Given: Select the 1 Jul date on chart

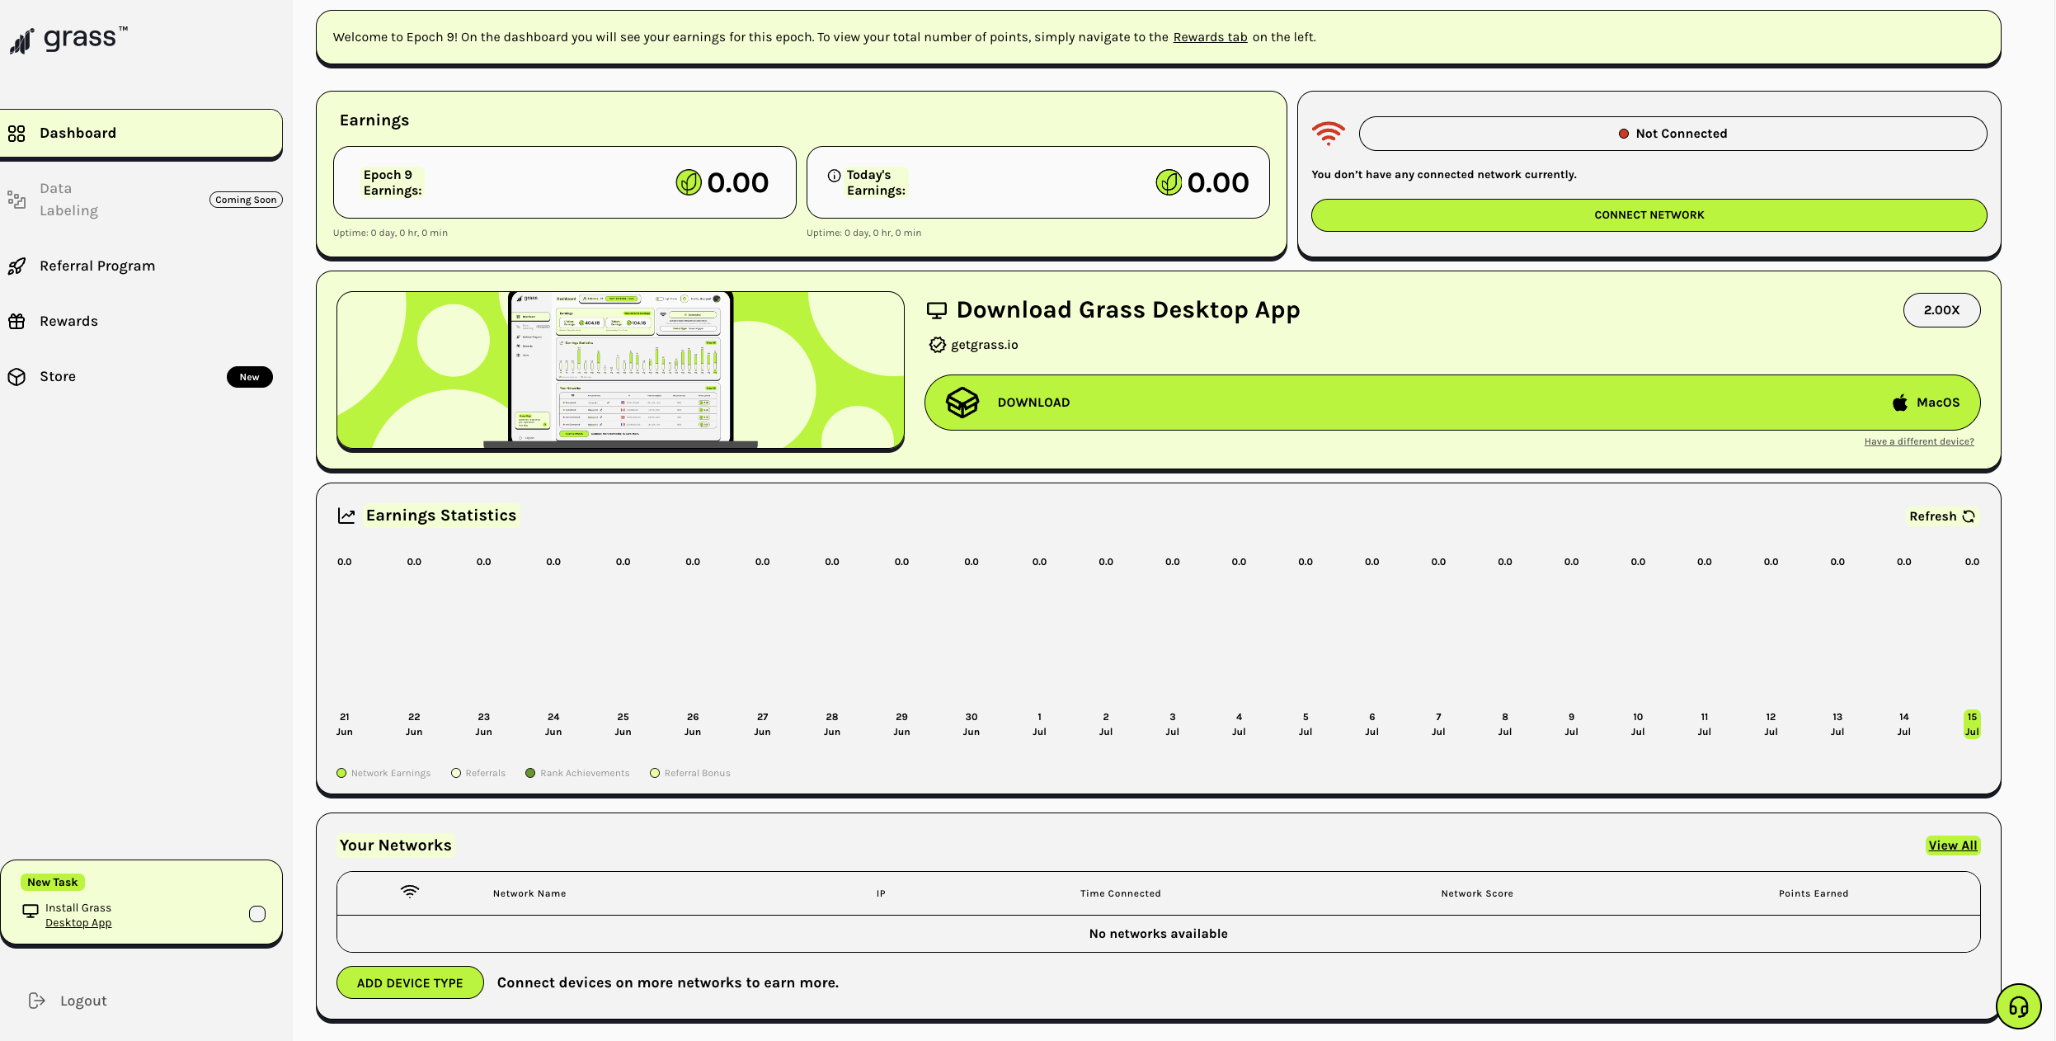Looking at the screenshot, I should 1039,724.
